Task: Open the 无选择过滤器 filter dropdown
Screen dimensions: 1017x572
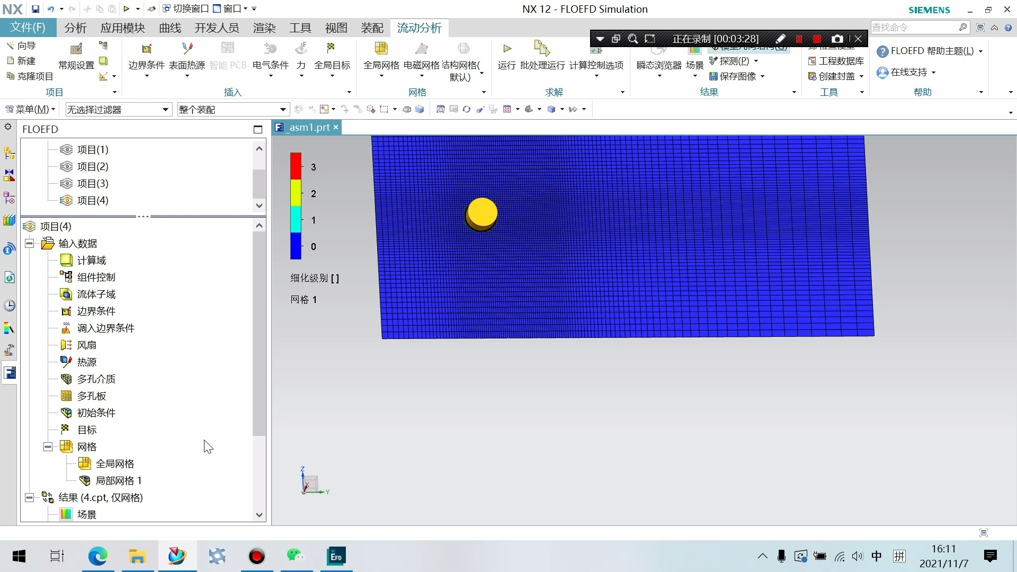Action: [165, 110]
